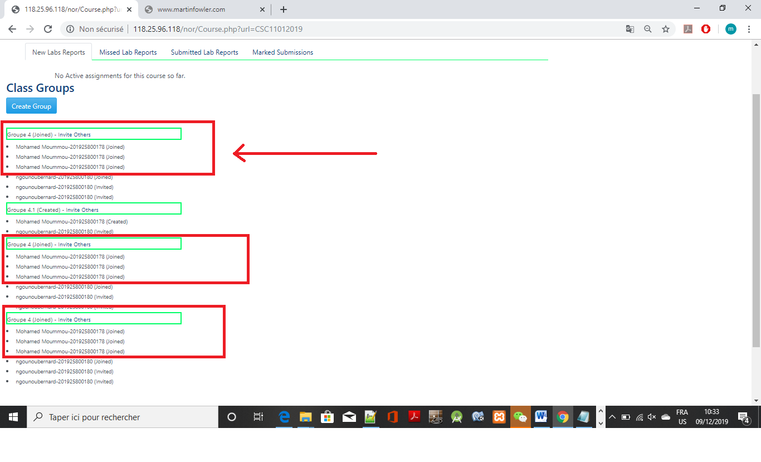Screen dimensions: 761x462
Task: Click the Google Translate icon in address bar
Action: pos(630,29)
